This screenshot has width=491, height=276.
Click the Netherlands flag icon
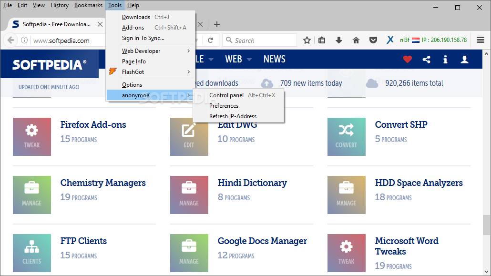click(x=416, y=40)
